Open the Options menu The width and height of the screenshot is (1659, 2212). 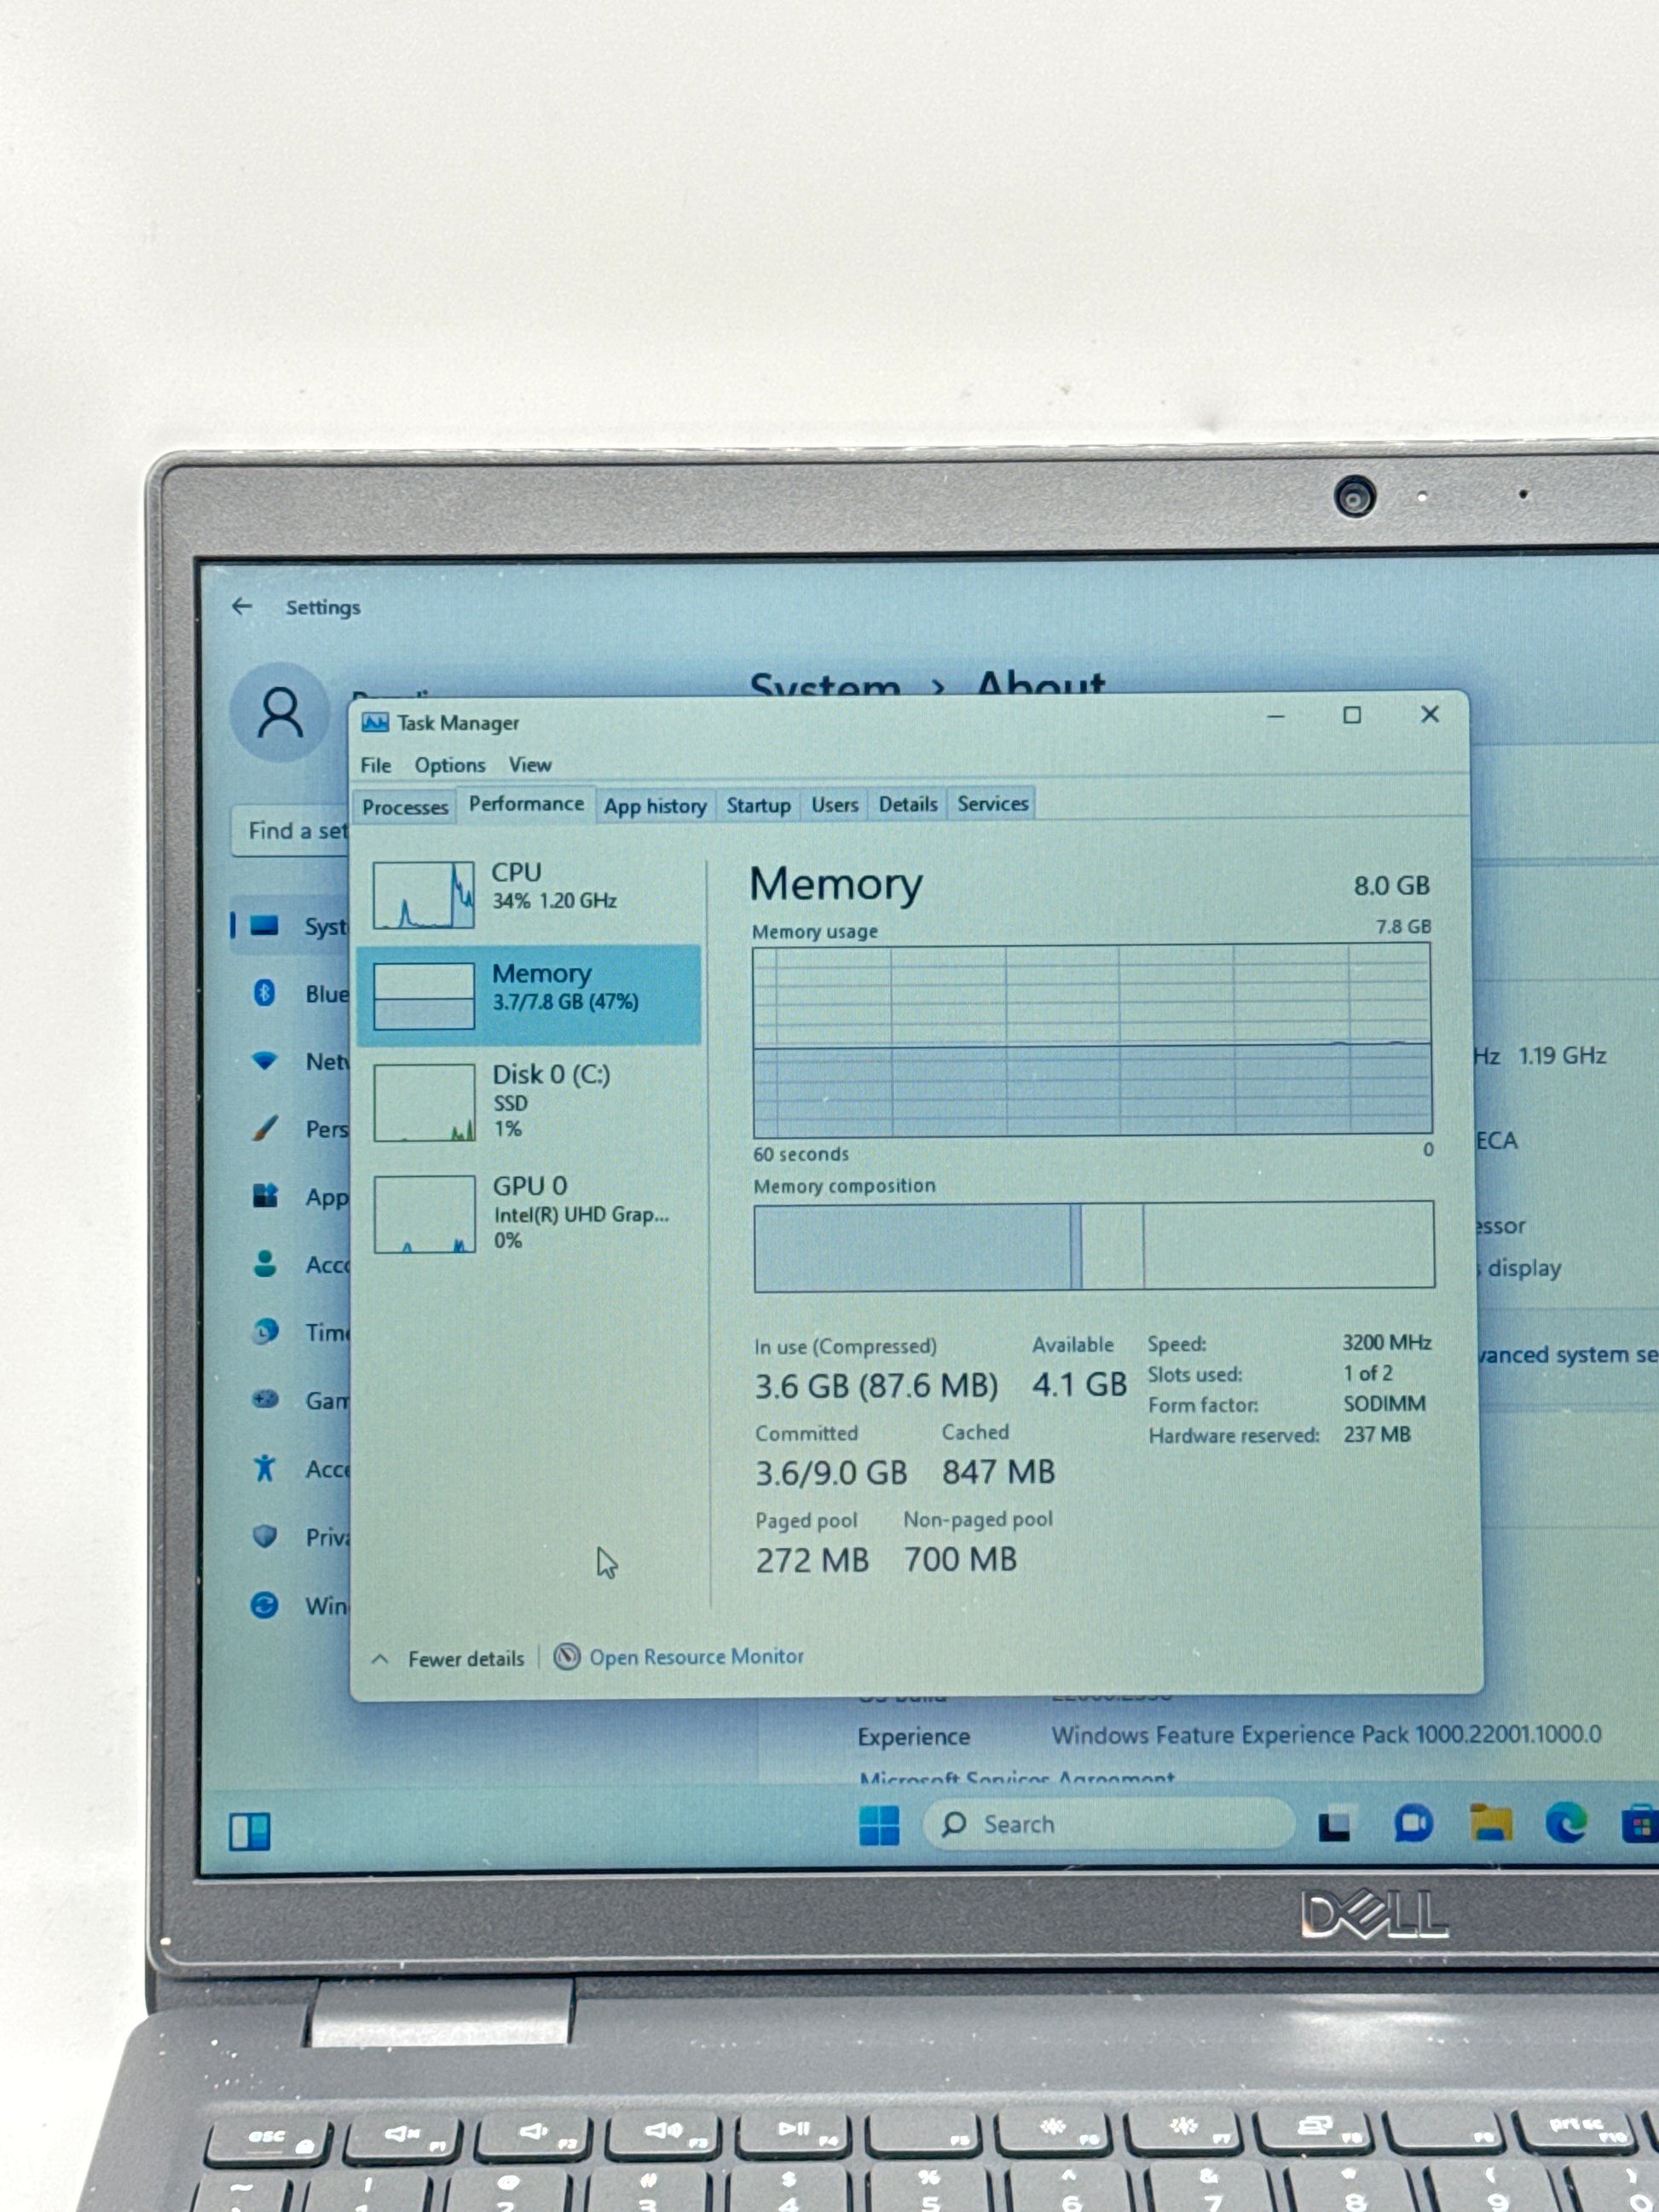450,765
